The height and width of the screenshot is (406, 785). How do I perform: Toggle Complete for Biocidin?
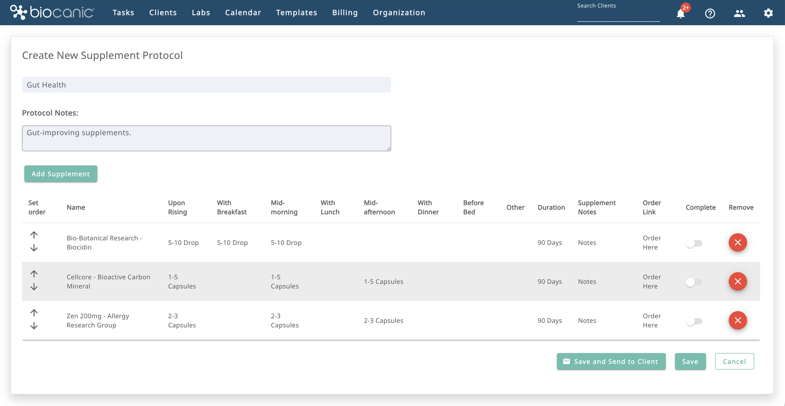[x=694, y=243]
